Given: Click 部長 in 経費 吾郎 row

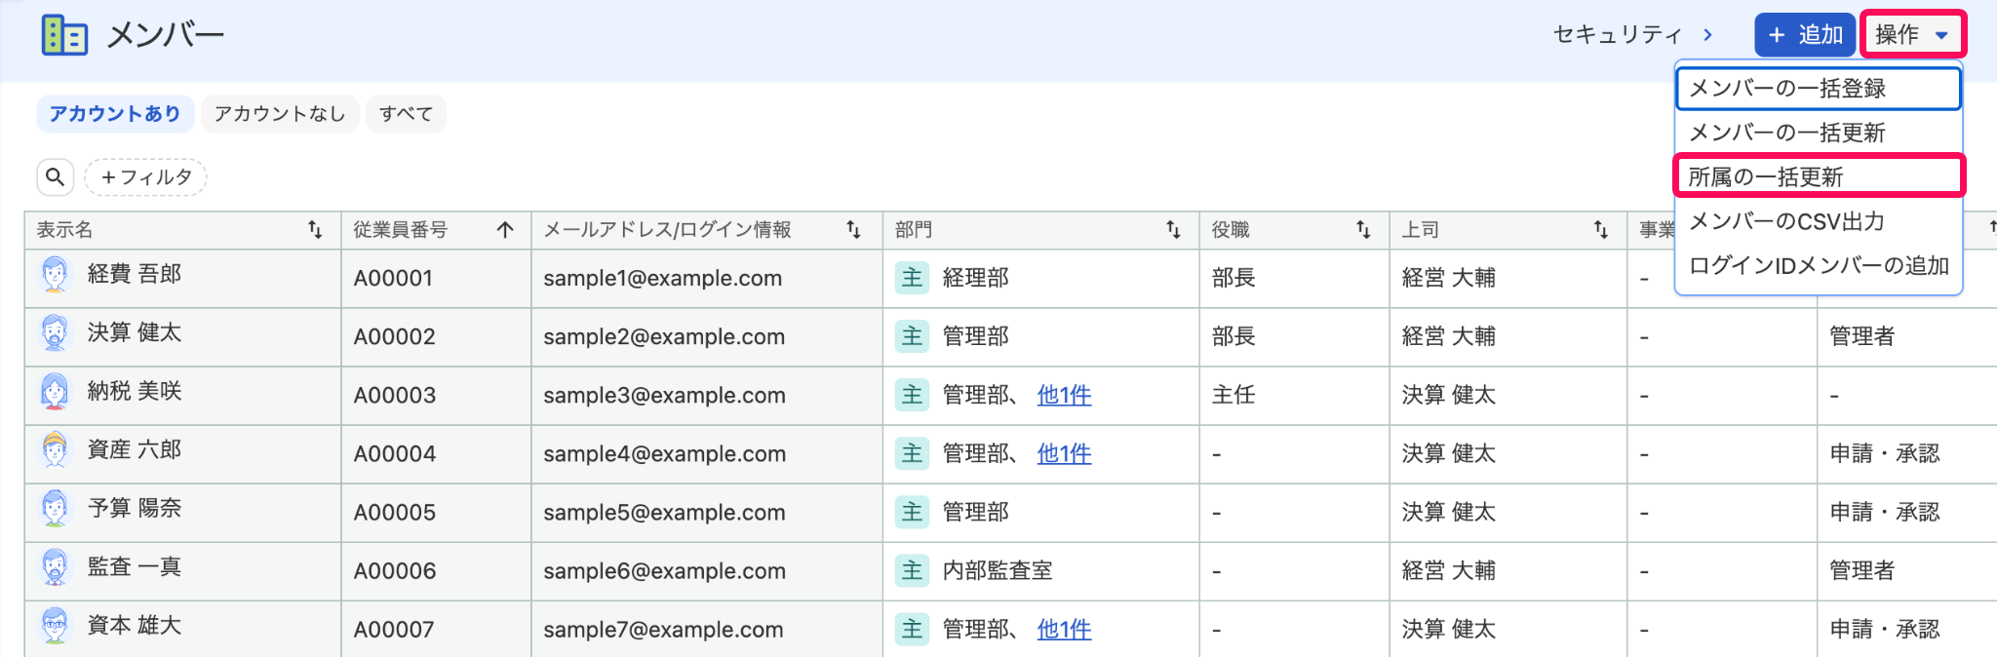Looking at the screenshot, I should coord(1233,278).
